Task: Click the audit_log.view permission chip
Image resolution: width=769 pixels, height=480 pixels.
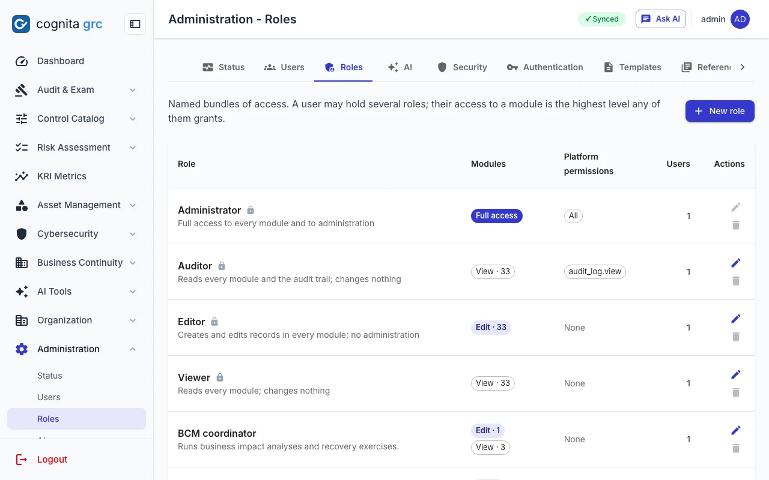Action: tap(595, 272)
